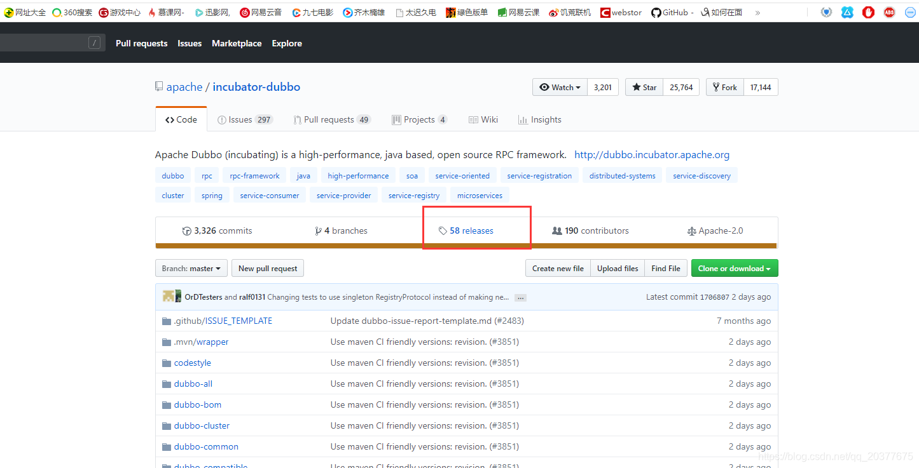
Task: Open the Branch: master dropdown
Action: click(191, 268)
